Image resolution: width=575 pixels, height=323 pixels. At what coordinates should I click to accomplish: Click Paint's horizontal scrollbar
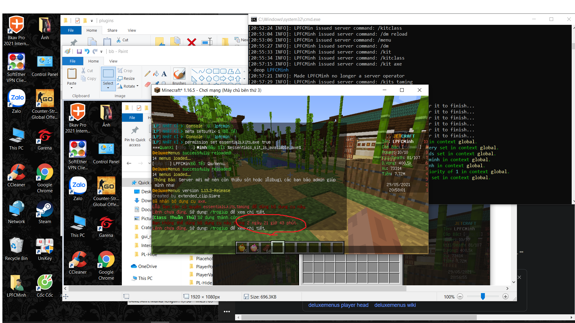(x=237, y=289)
